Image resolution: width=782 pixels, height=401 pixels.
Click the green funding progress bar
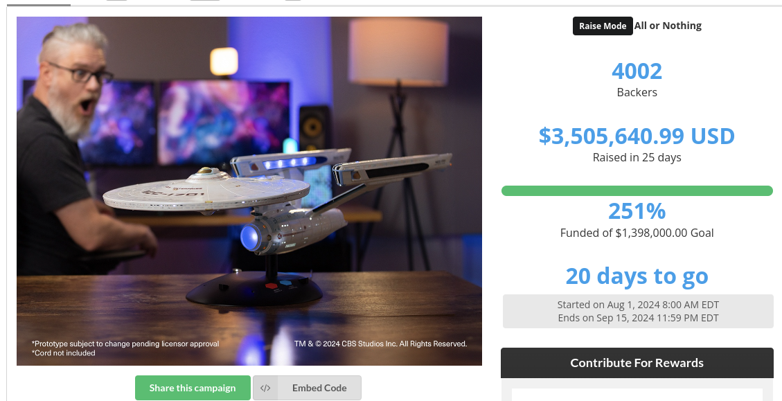coord(637,190)
